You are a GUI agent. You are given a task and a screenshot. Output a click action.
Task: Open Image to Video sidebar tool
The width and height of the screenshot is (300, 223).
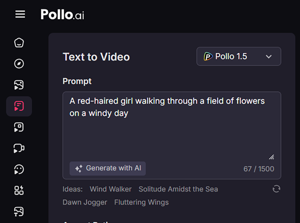pyautogui.click(x=19, y=85)
